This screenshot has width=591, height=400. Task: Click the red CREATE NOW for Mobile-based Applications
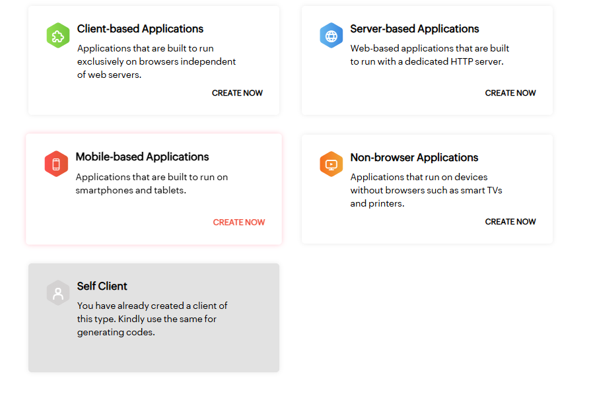pyautogui.click(x=238, y=222)
